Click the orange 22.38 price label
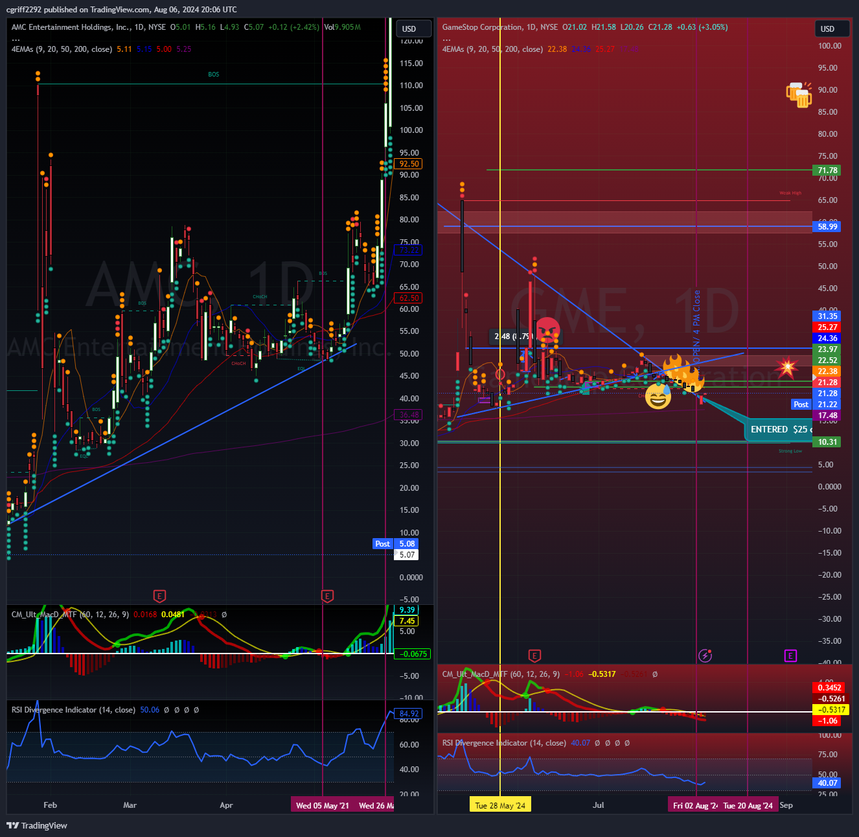859x837 pixels. 827,371
